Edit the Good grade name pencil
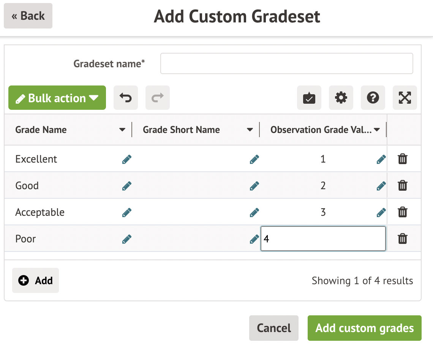This screenshot has width=433, height=348. 127,186
